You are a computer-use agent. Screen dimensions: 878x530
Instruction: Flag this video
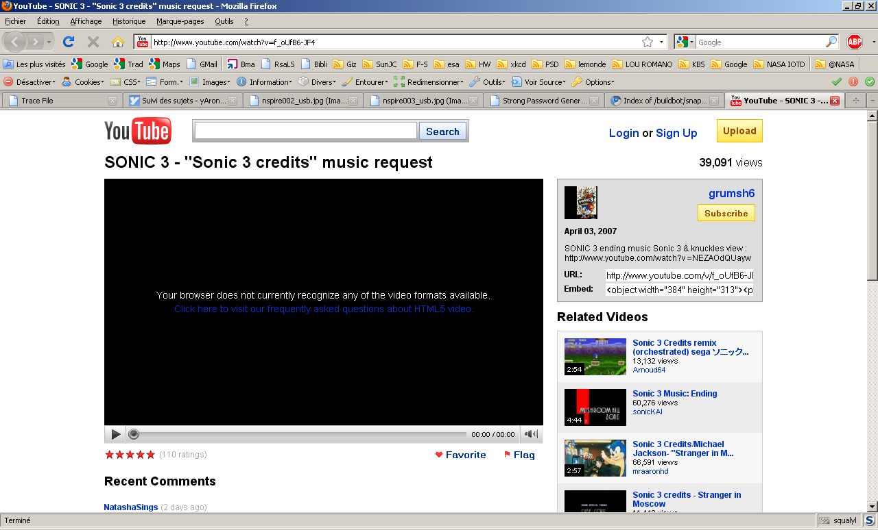coord(519,455)
